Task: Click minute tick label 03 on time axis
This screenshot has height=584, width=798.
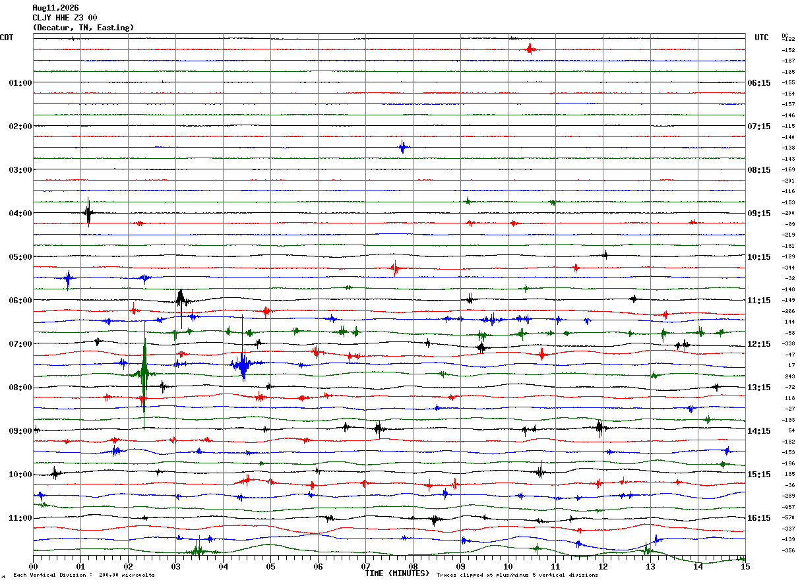Action: coord(175,566)
